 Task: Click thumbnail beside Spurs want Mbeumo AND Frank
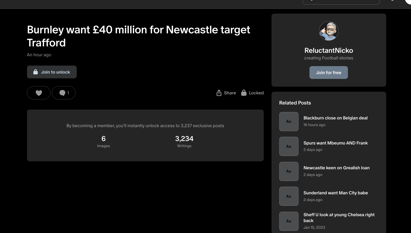289,146
